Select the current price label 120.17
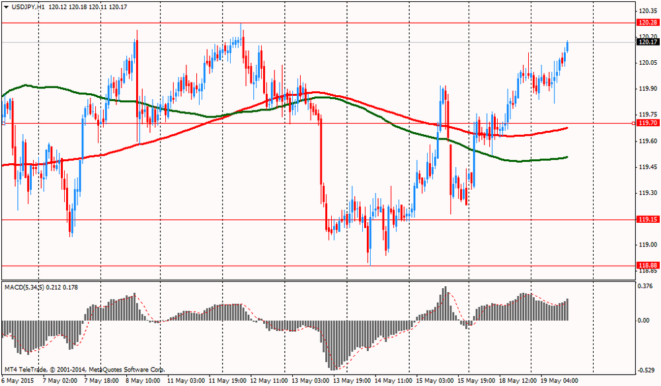661x386 pixels. 648,42
